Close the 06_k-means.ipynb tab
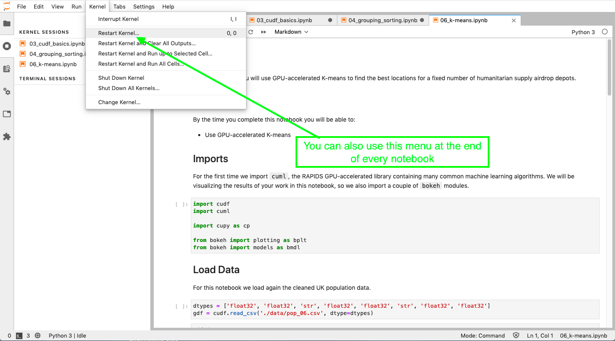 pos(513,20)
